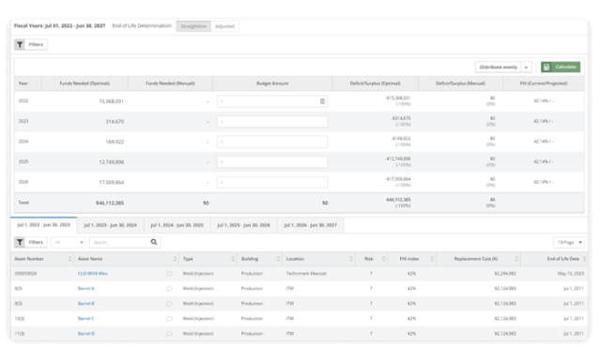Switch to Jul 1, 2023 - Jun 30, 2024 tab

pos(111,225)
